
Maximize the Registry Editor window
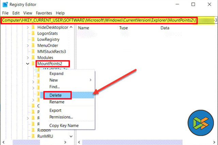(x=193, y=4)
